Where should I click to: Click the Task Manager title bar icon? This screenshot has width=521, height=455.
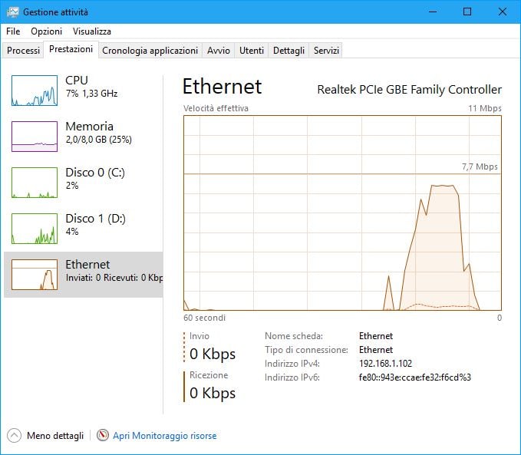pos(13,12)
